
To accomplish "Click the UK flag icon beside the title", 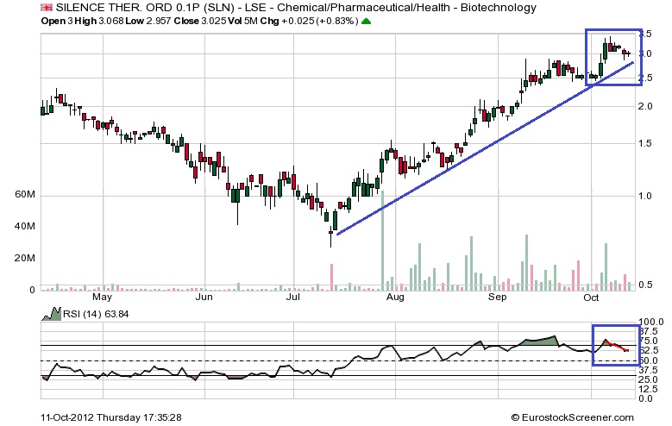I will click(x=47, y=7).
